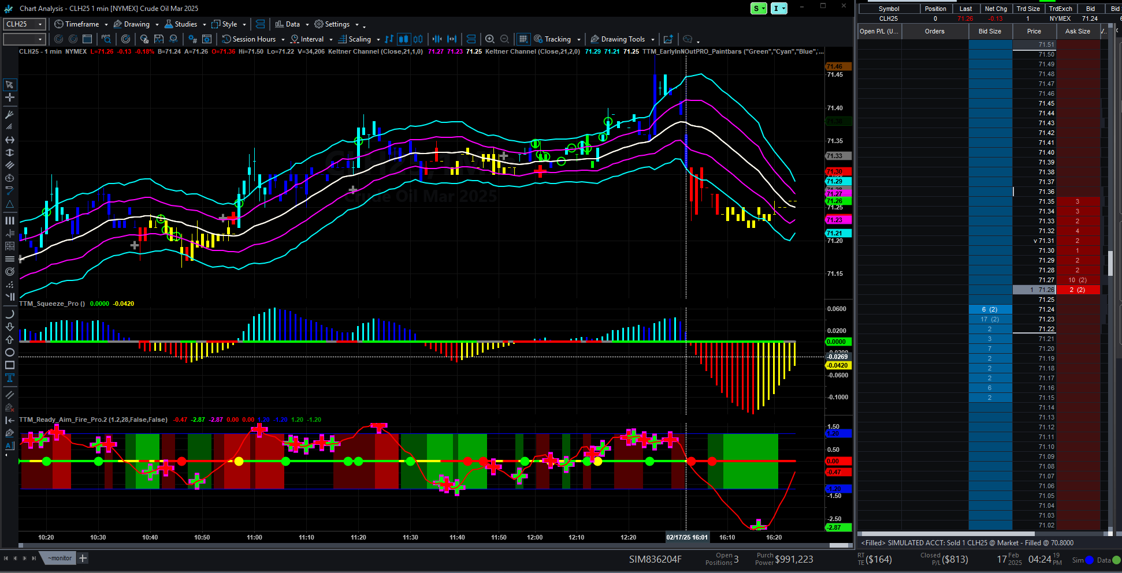Click the horizontal scrollbar under the price ladder

(946, 534)
